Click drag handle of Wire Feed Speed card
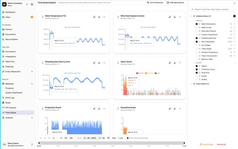The height and width of the screenshot is (149, 238). click(118, 17)
